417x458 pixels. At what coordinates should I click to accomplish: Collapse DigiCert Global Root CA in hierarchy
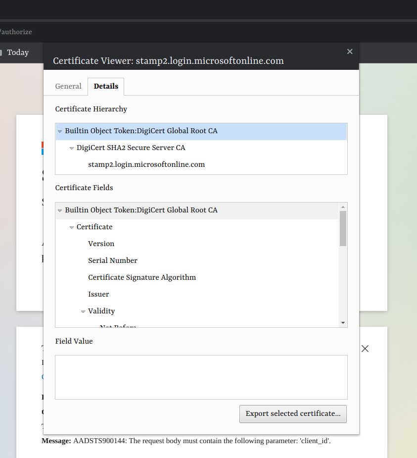60,132
